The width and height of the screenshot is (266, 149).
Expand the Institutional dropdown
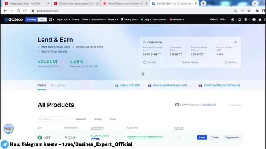click(x=160, y=19)
